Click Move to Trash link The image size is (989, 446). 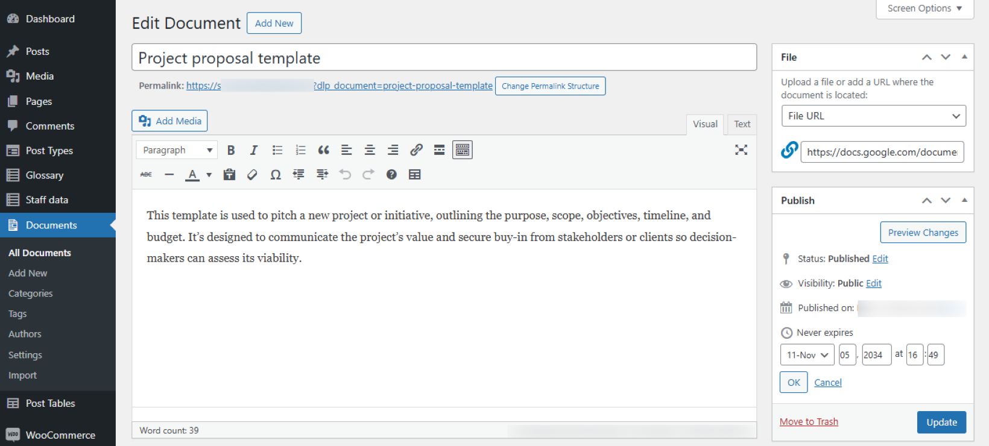point(809,422)
